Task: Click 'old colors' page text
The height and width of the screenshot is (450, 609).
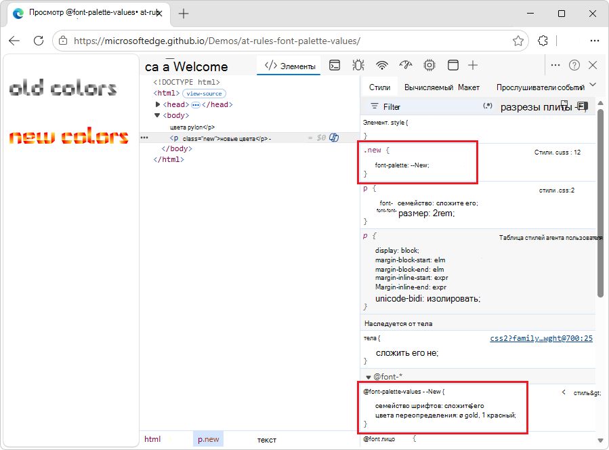Action: point(62,88)
